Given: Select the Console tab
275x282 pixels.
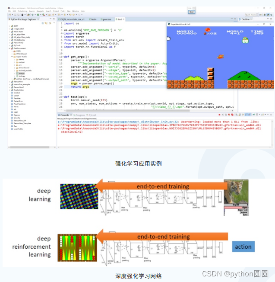Looking at the screenshot, I should (x=65, y=115).
